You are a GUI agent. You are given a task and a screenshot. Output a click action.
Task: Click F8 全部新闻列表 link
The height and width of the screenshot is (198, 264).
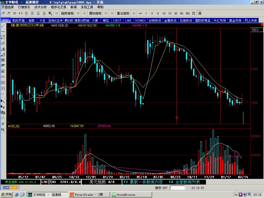(x=184, y=182)
